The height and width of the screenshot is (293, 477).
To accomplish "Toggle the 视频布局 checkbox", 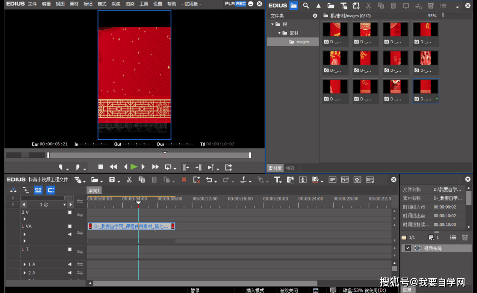I will (408, 248).
